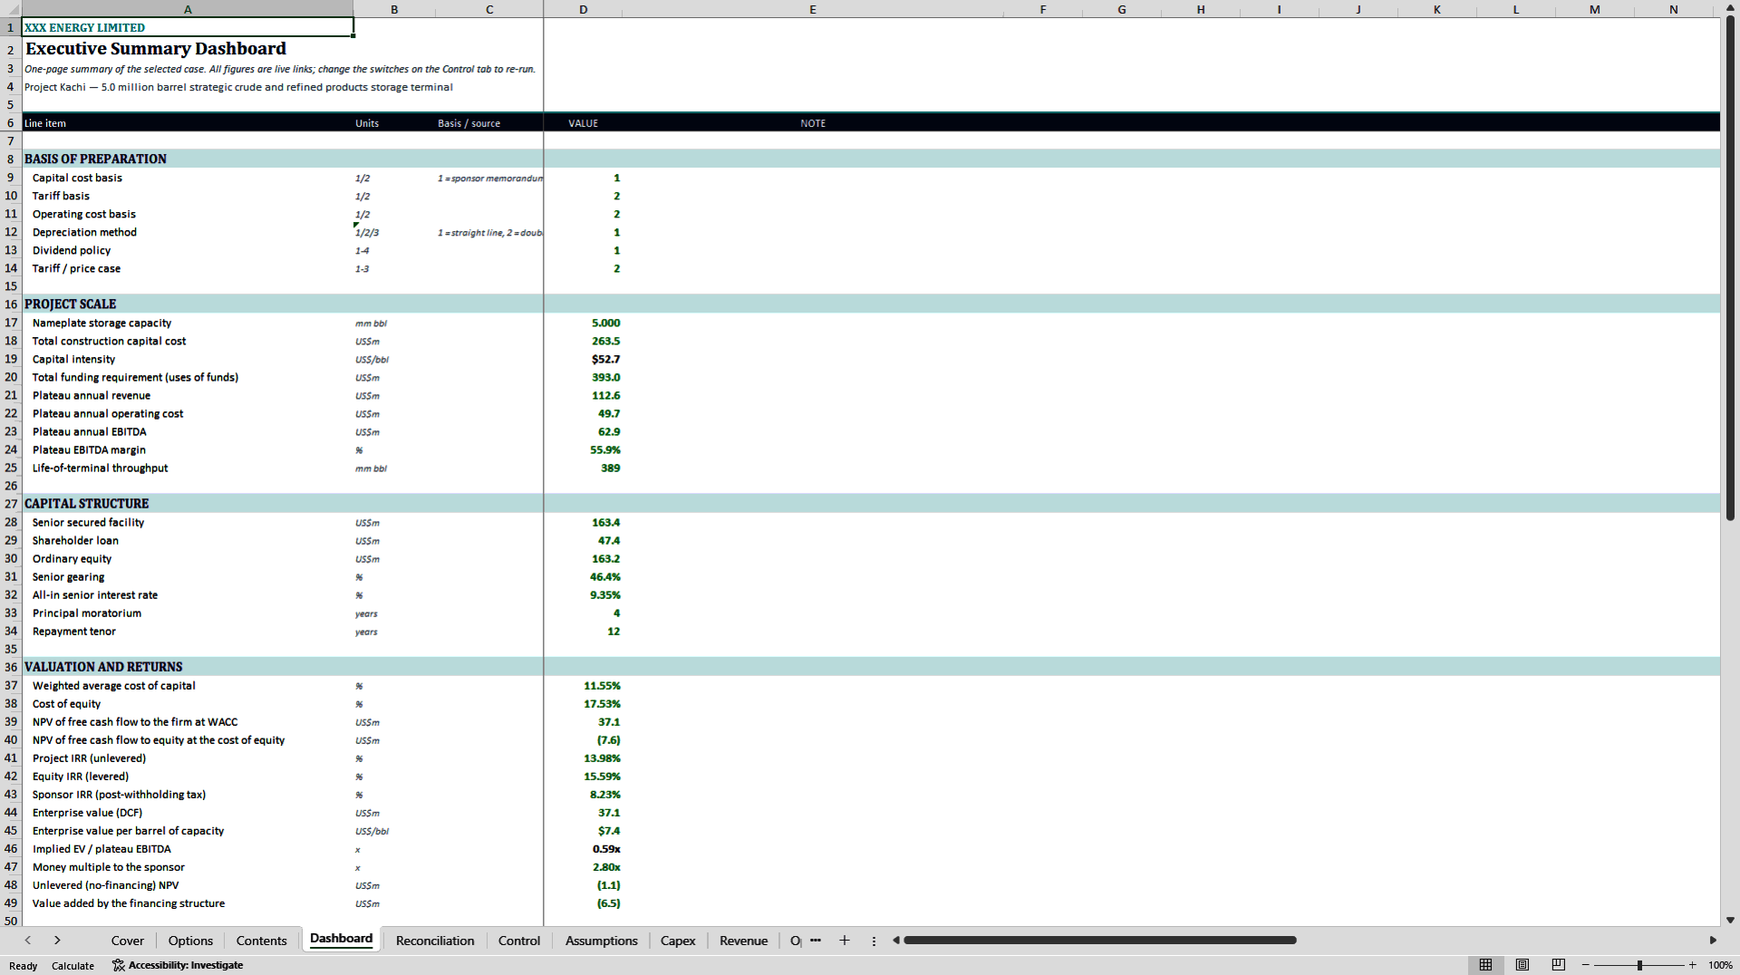Select cell with XXX ENERGY LIMITED
This screenshot has width=1740, height=975.
point(188,27)
